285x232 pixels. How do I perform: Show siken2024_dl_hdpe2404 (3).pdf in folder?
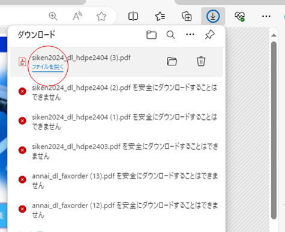coord(172,61)
